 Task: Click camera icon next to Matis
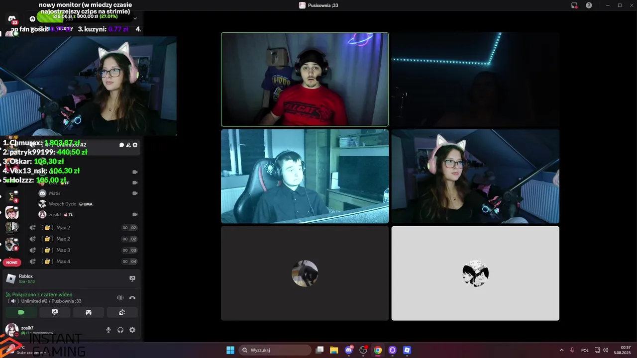[x=135, y=193]
